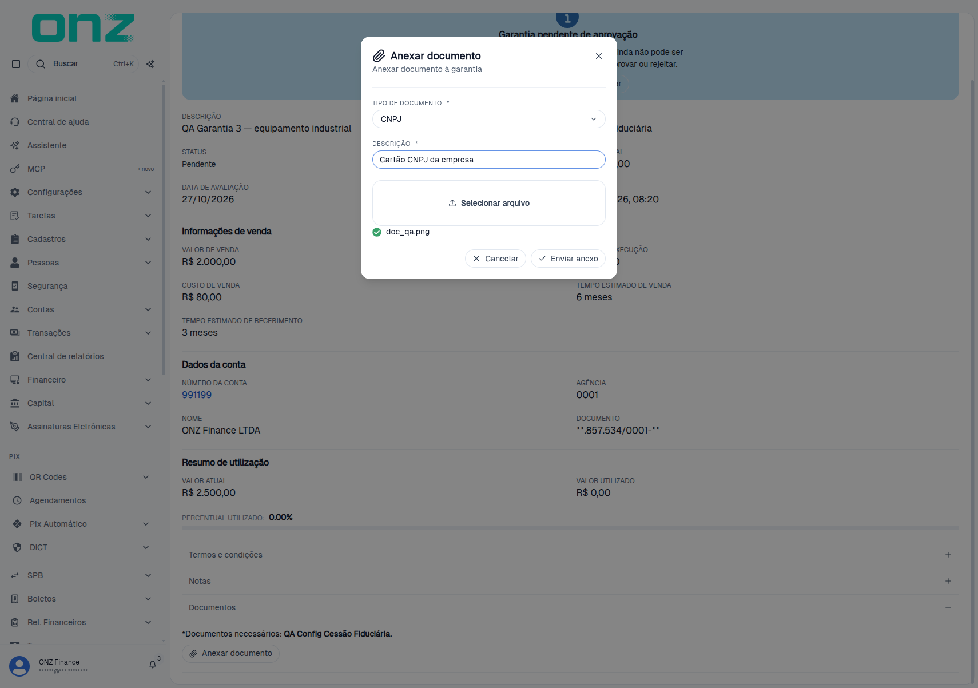This screenshot has height=688, width=978.
Task: Click the QR Codes barcode icon
Action: click(x=17, y=477)
